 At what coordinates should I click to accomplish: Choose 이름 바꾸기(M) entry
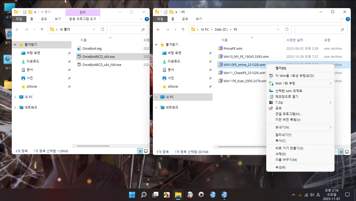[300, 160]
